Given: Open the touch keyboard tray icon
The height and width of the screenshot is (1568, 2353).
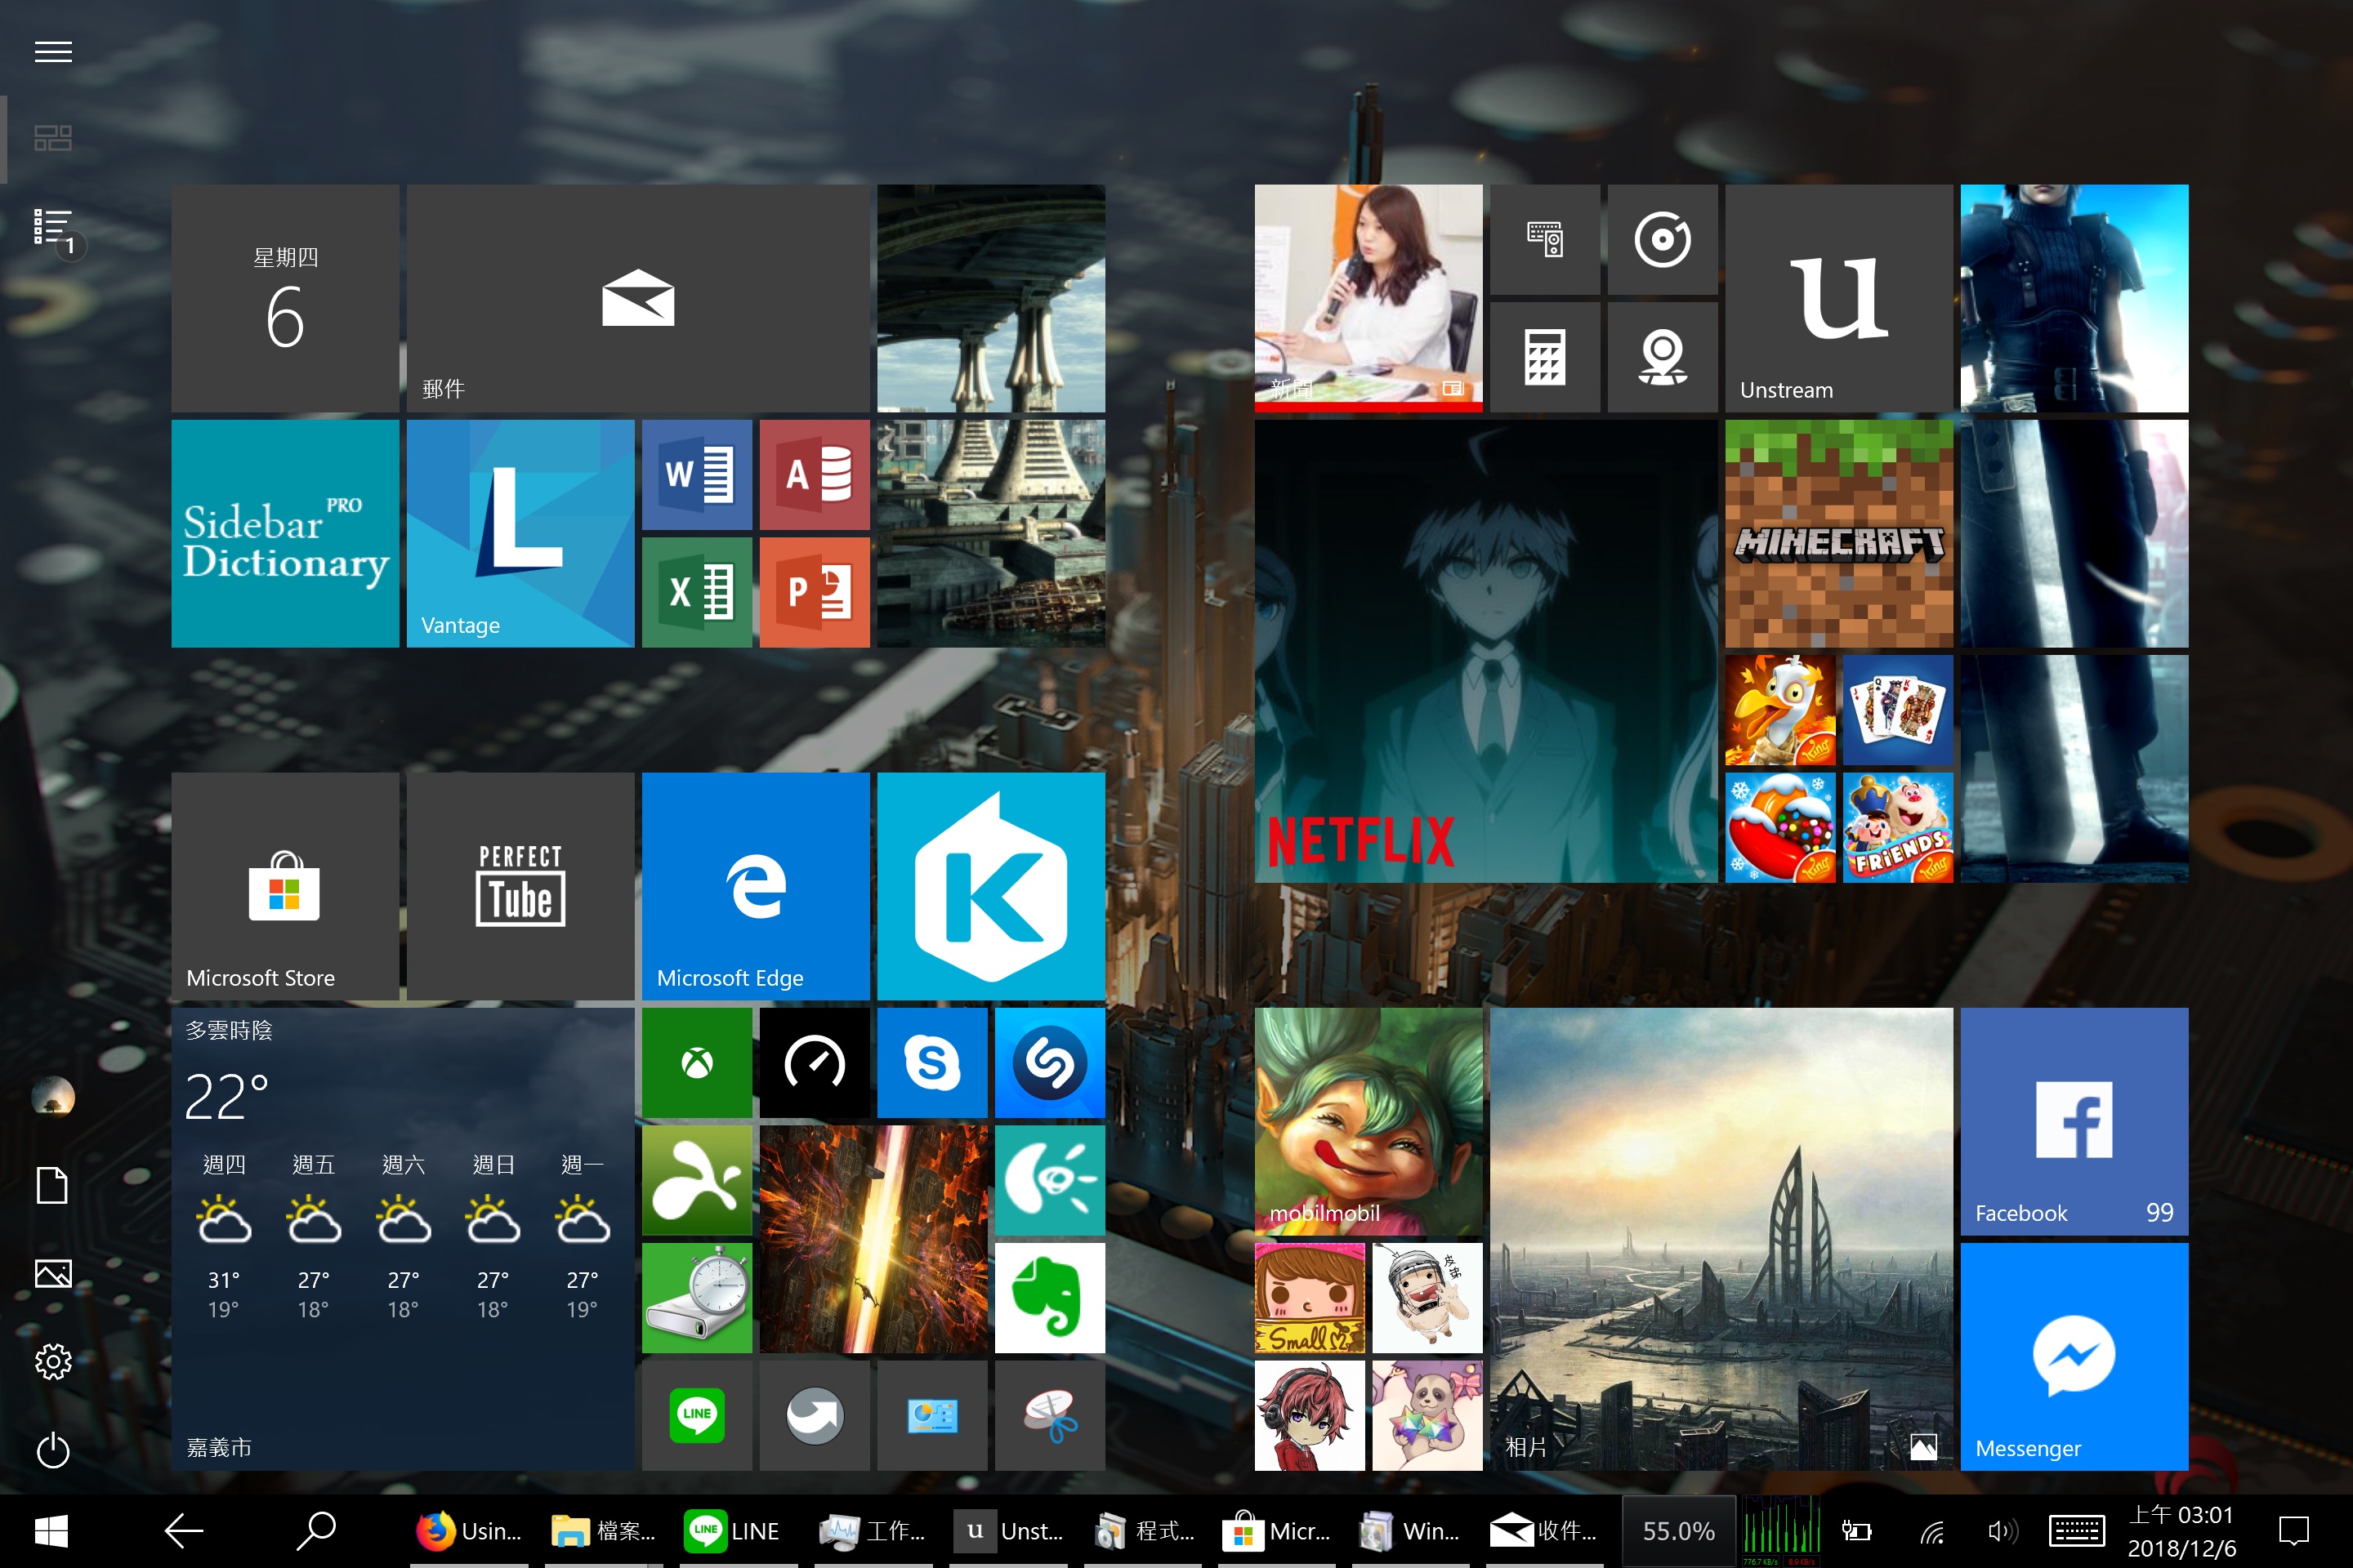Looking at the screenshot, I should (2077, 1531).
